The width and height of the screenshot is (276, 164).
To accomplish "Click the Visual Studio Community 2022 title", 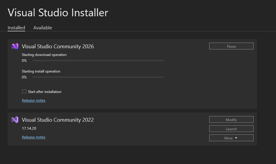I will point(58,120).
